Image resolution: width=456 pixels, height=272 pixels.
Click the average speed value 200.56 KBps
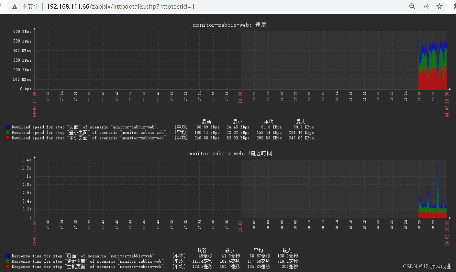(269, 138)
